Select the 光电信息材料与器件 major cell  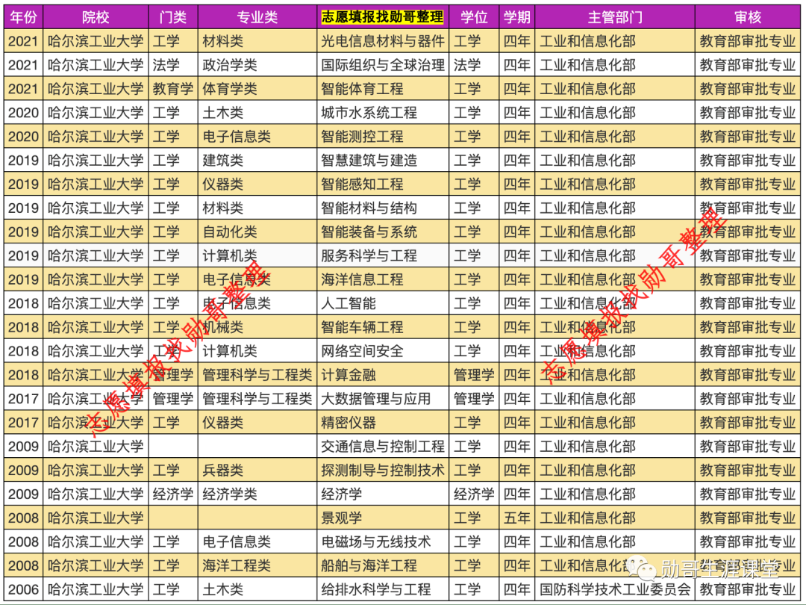[x=382, y=41]
